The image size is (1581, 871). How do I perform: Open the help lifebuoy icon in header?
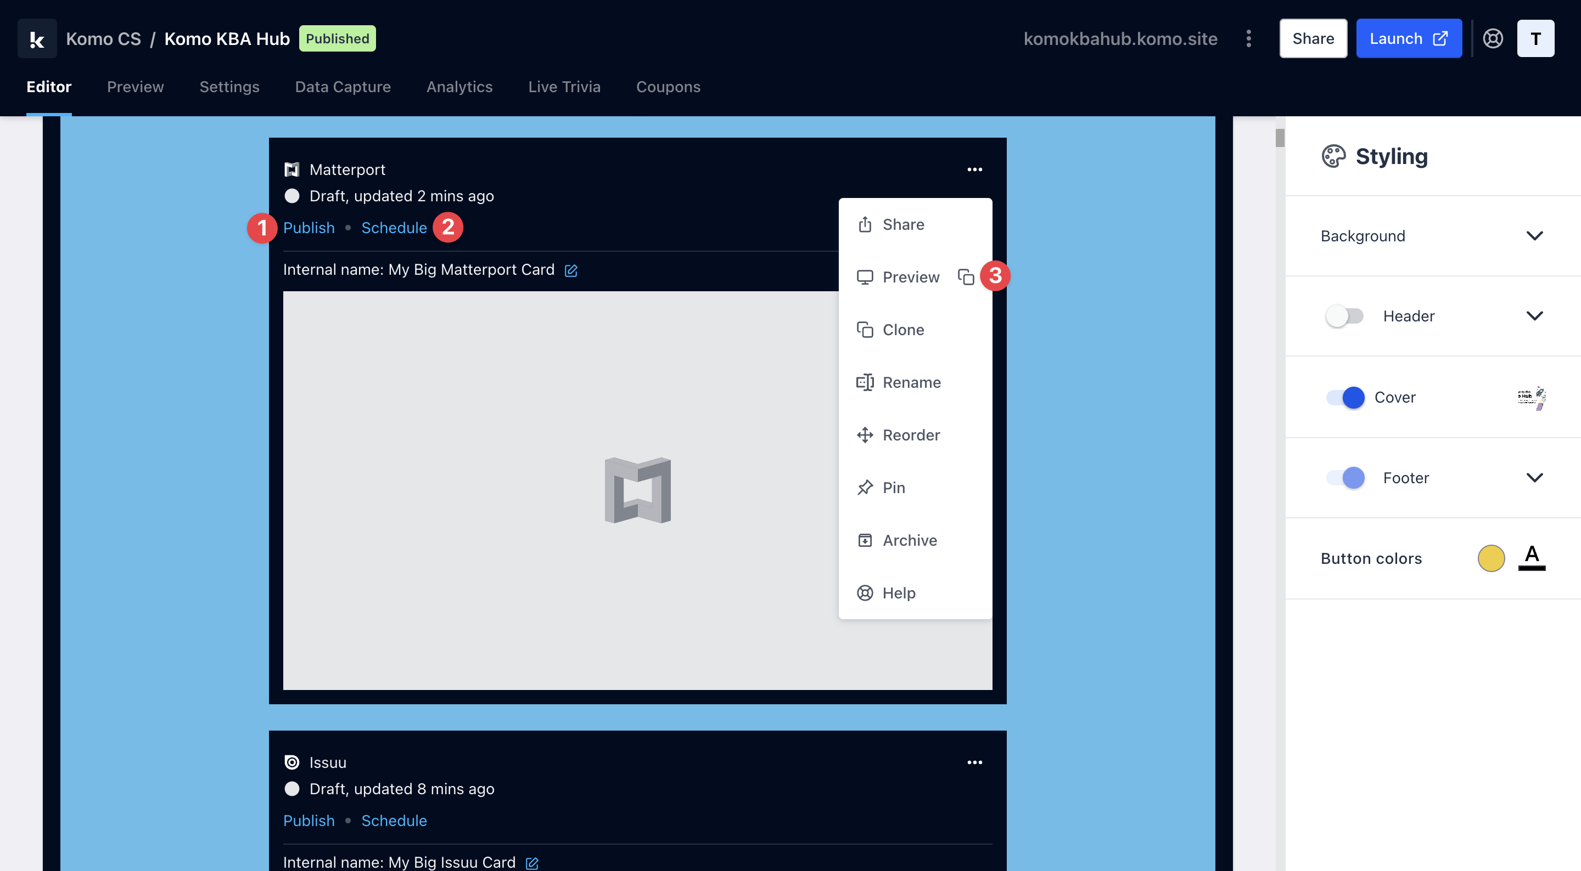click(x=1493, y=38)
